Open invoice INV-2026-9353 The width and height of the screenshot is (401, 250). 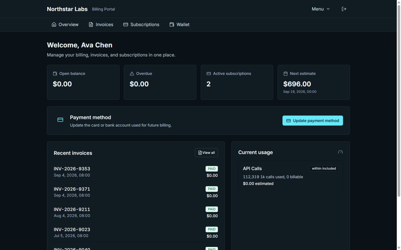click(x=136, y=172)
